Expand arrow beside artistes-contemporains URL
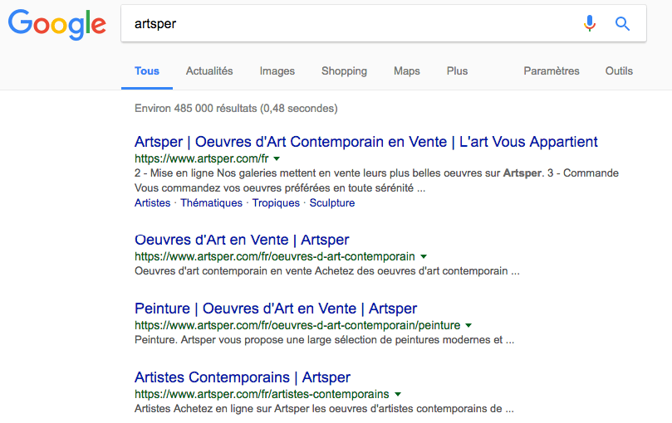The width and height of the screenshot is (672, 423). (398, 394)
